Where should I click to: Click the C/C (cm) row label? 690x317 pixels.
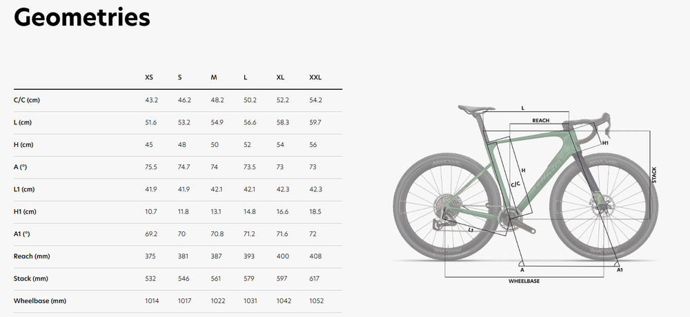[x=27, y=100]
